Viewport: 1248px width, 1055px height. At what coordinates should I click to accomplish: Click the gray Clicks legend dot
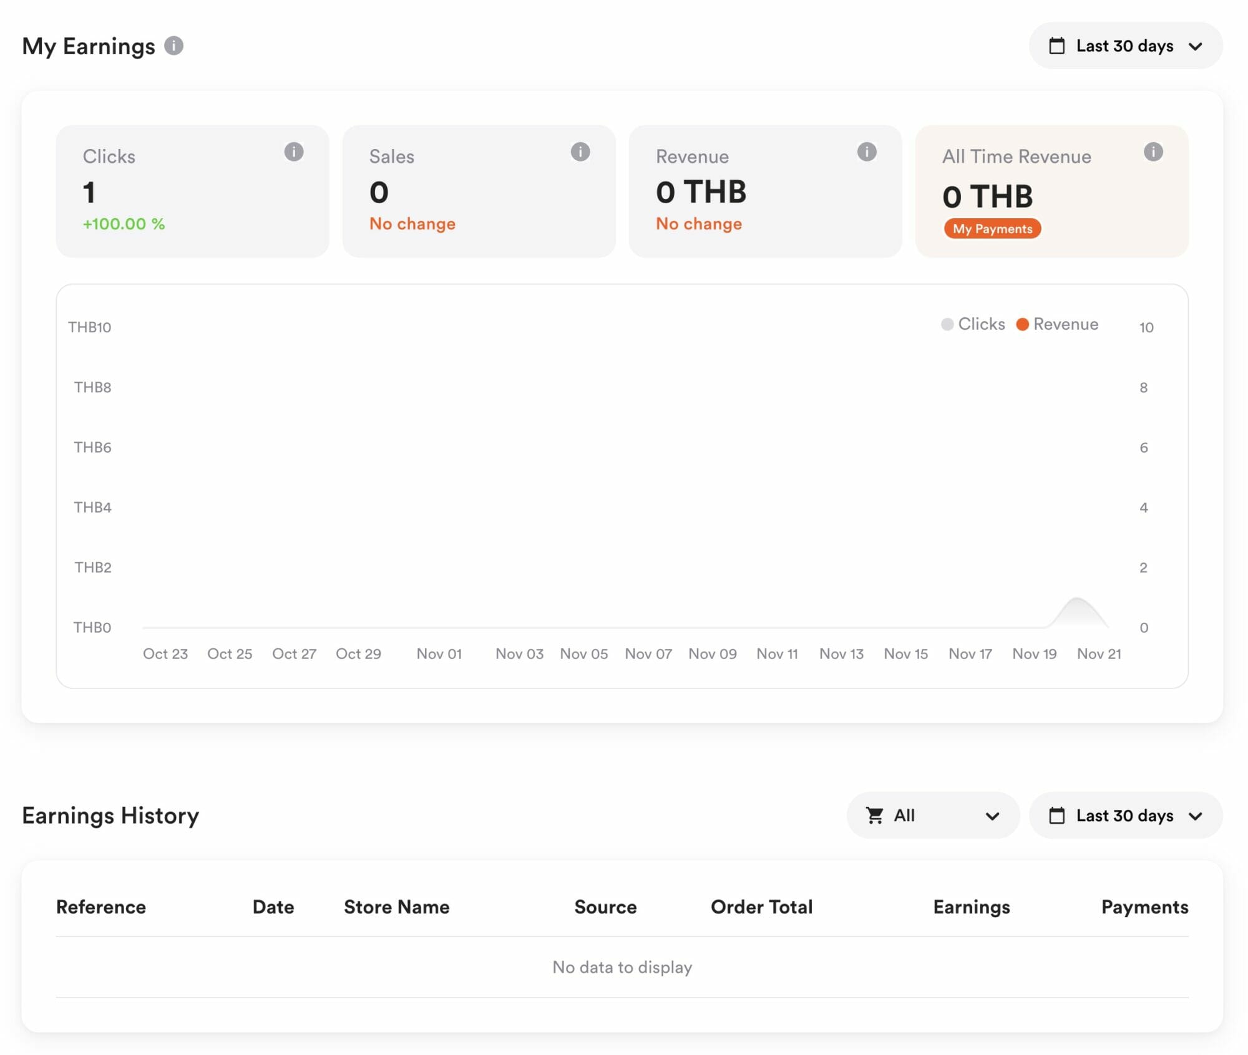[947, 324]
